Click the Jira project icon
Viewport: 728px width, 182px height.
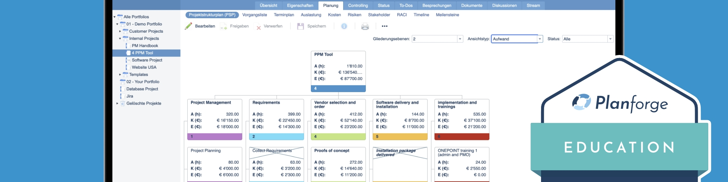tap(122, 96)
